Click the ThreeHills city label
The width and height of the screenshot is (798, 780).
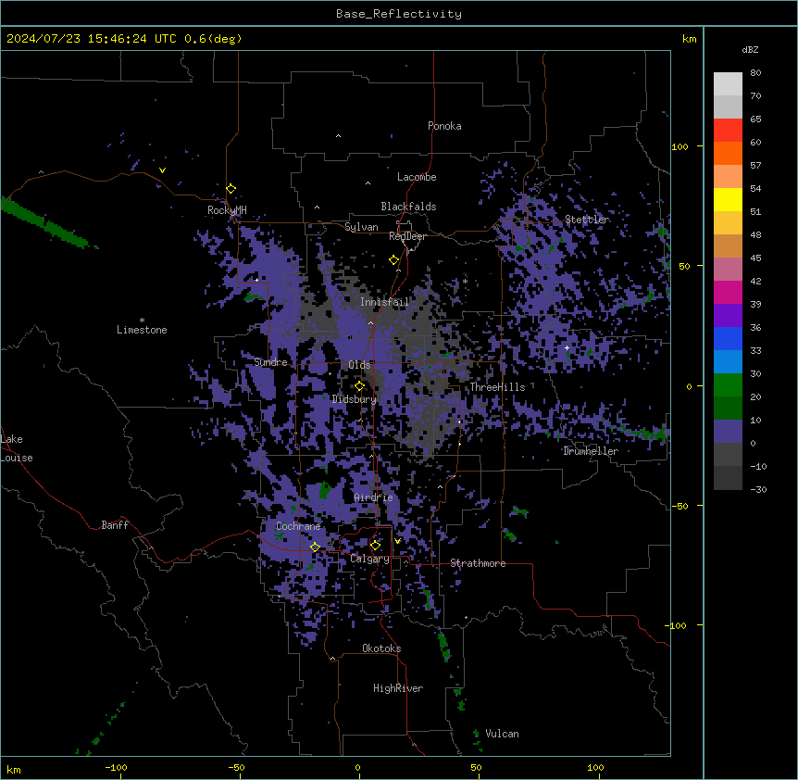tap(497, 387)
